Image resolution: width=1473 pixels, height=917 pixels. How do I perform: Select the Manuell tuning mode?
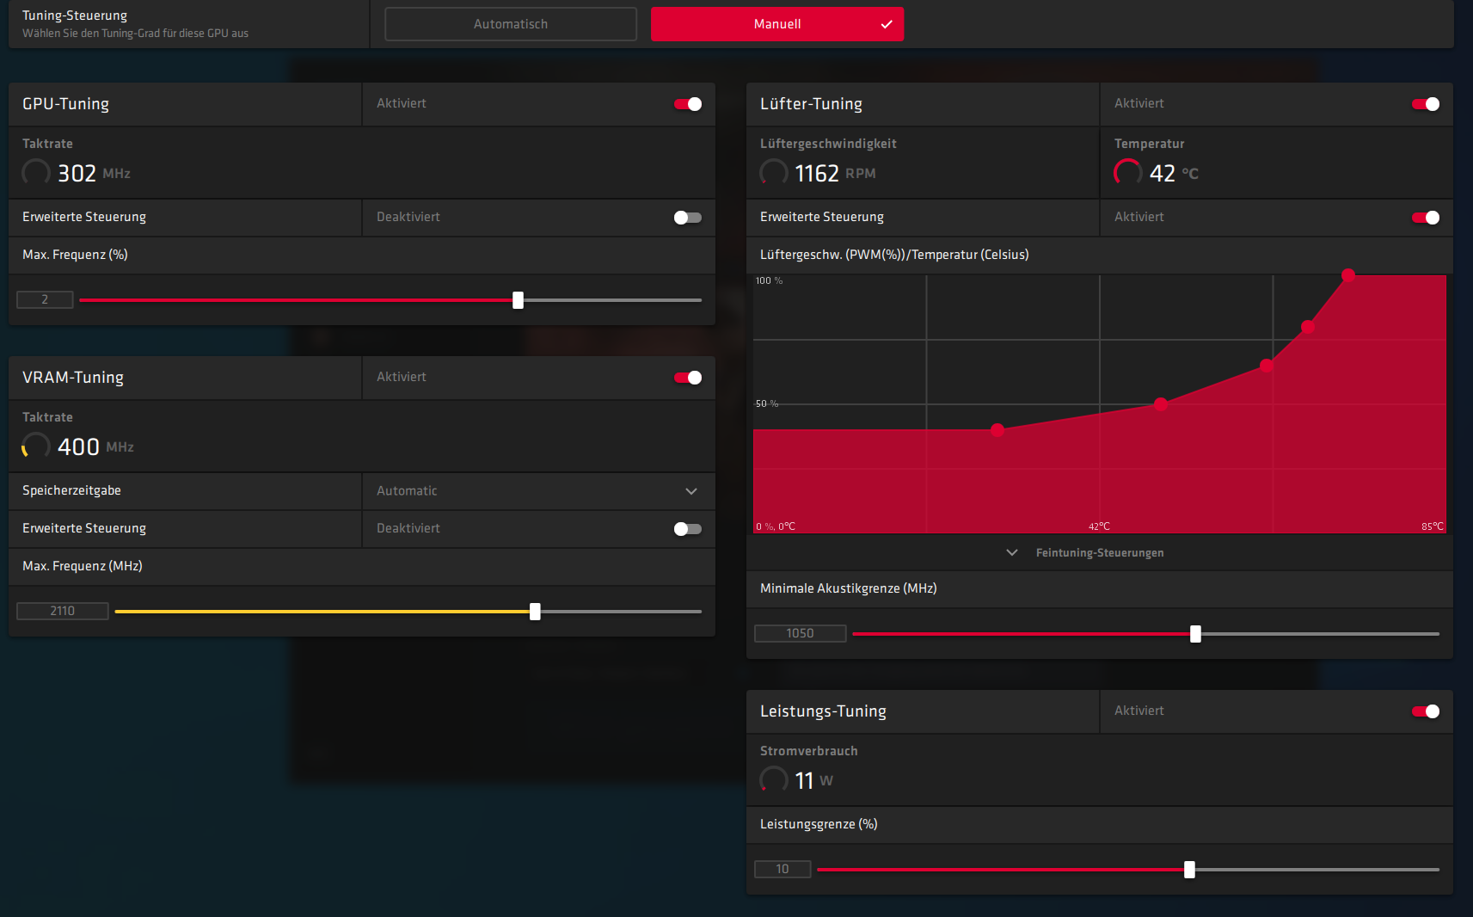(x=777, y=24)
